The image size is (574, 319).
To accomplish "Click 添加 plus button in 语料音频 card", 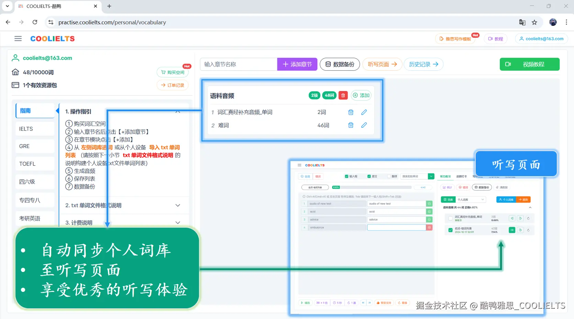I will (x=361, y=95).
